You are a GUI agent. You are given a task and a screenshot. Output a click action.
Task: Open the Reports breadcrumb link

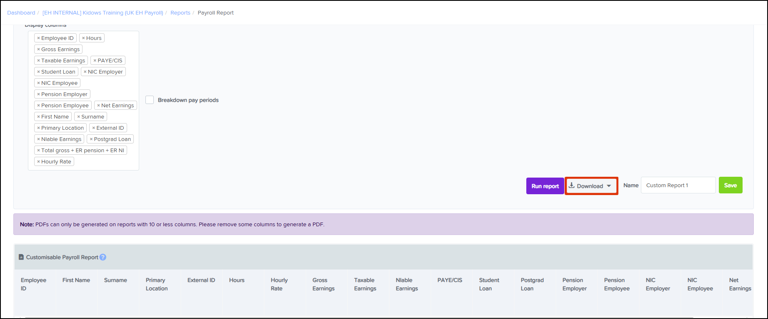pos(180,13)
